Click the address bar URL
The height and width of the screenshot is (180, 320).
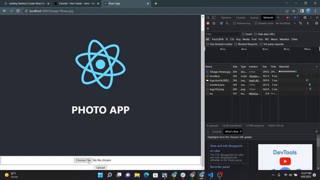click(x=51, y=11)
